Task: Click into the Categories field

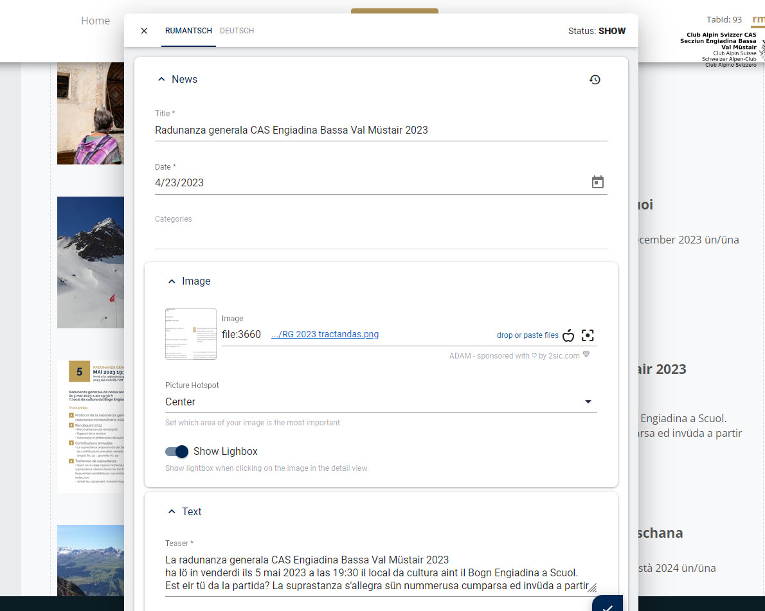Action: [381, 236]
